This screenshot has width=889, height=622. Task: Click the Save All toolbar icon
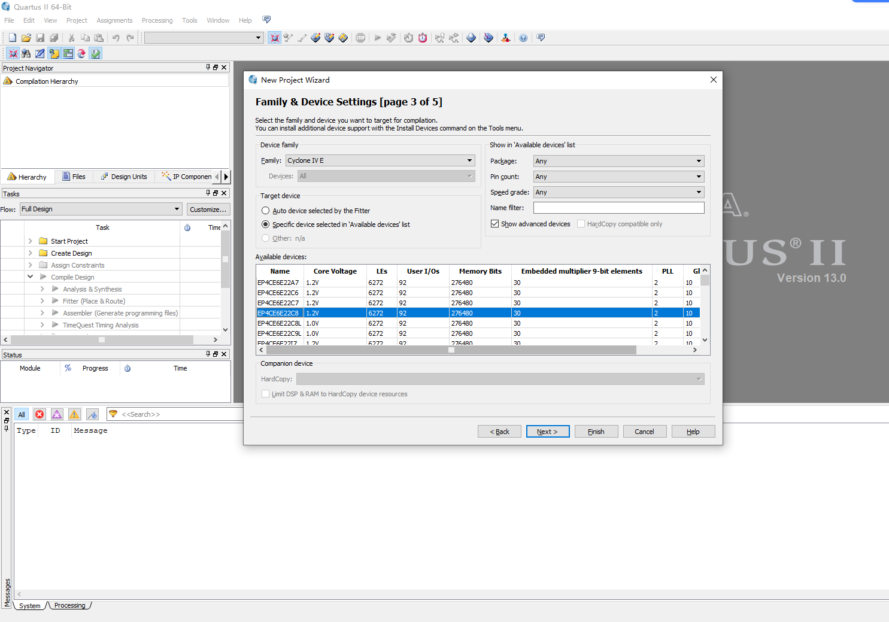(54, 38)
